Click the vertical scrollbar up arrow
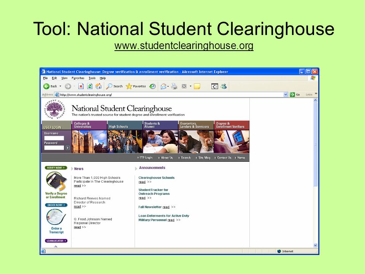Viewport: 365px width, 274px height. point(316,100)
